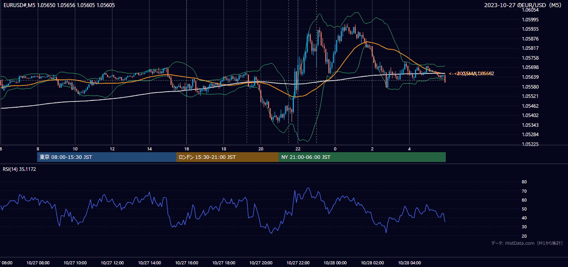
Task: Click price axis label 1.05402
Action: point(530,115)
